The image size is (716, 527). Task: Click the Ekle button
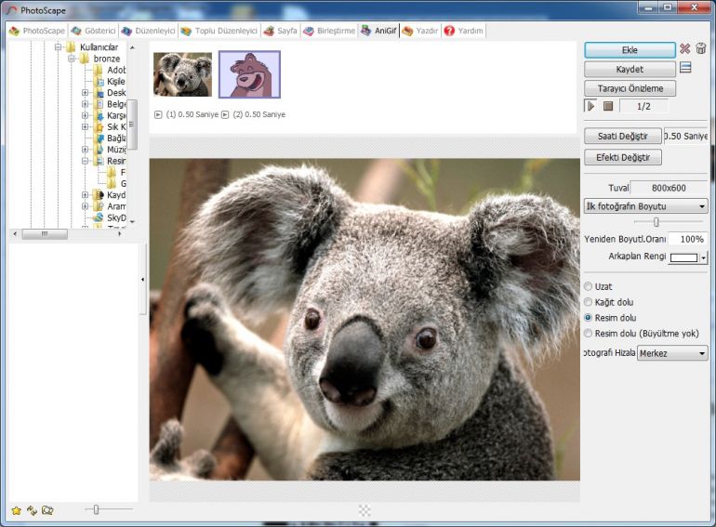click(630, 50)
